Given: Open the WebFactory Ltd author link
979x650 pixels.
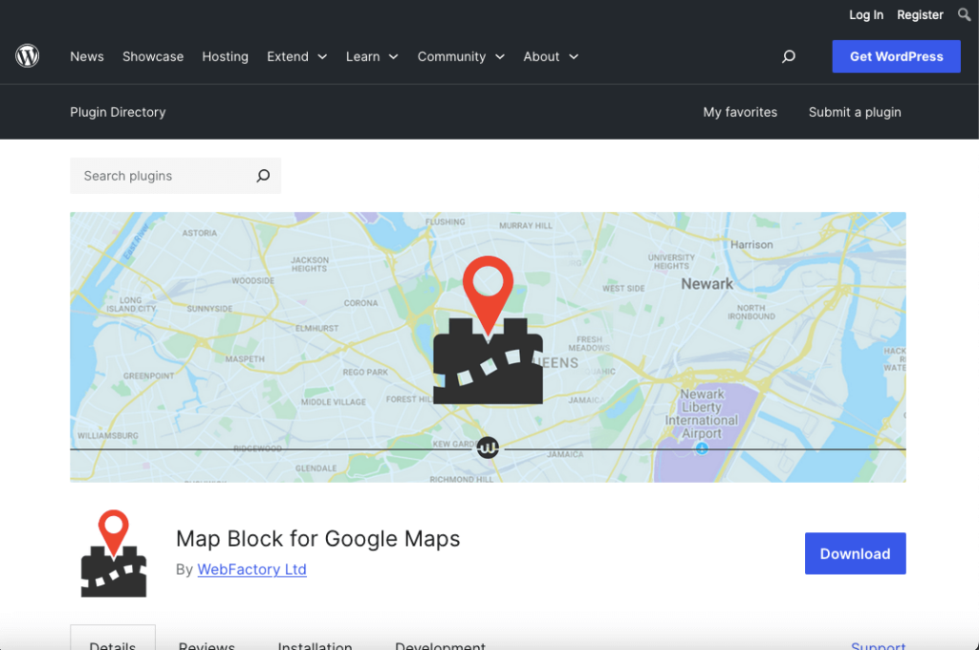Looking at the screenshot, I should pyautogui.click(x=251, y=570).
